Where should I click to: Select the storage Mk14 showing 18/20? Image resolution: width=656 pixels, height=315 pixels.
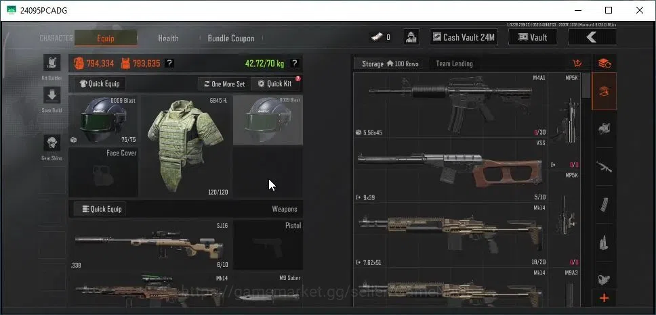click(450, 235)
